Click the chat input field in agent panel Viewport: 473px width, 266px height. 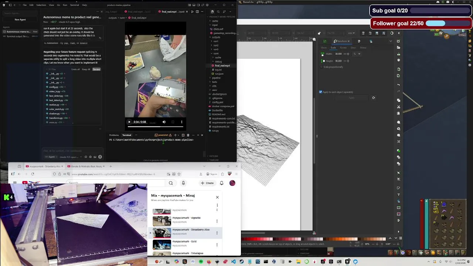[72, 151]
